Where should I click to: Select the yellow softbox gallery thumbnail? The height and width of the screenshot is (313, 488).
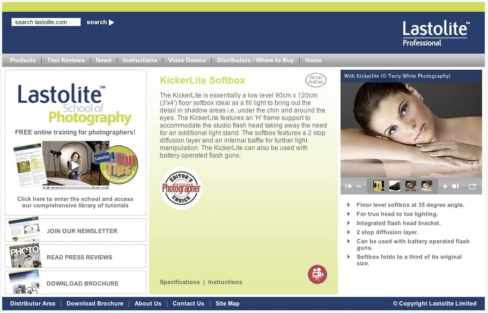point(379,186)
